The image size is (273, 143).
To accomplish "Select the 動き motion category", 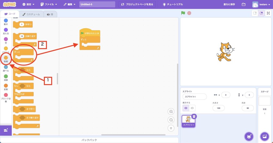I will pyautogui.click(x=6, y=22).
